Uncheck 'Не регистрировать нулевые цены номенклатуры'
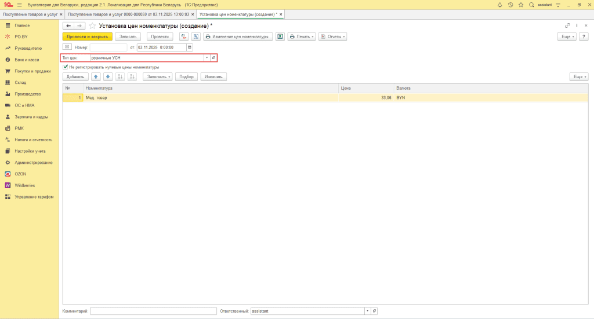Image resolution: width=594 pixels, height=319 pixels. [x=66, y=67]
